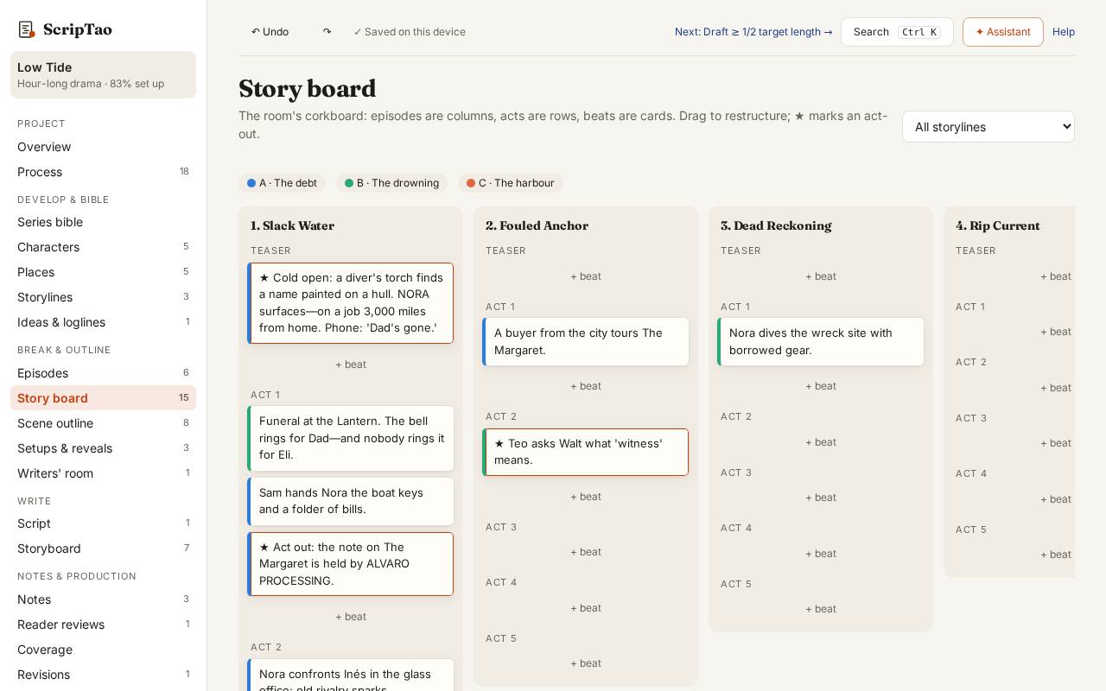Select the Sam hands Nora boat keys card
1106x691 pixels.
(x=351, y=501)
